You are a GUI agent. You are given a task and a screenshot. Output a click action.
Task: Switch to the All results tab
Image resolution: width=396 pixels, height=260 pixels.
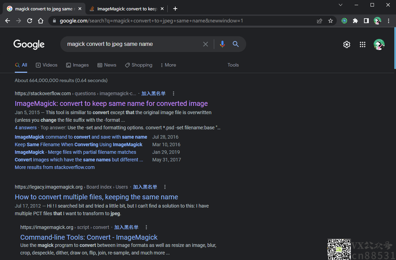tap(21, 65)
